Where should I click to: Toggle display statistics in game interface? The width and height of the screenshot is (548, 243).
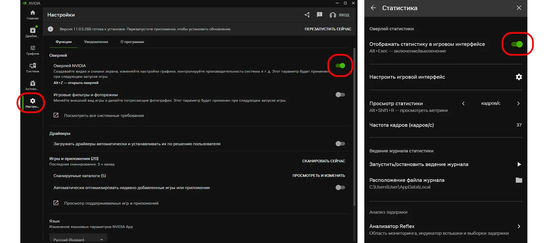517,44
